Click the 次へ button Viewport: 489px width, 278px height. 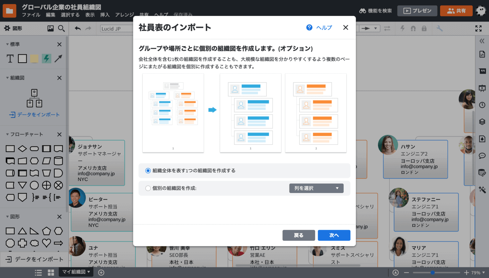[334, 235]
